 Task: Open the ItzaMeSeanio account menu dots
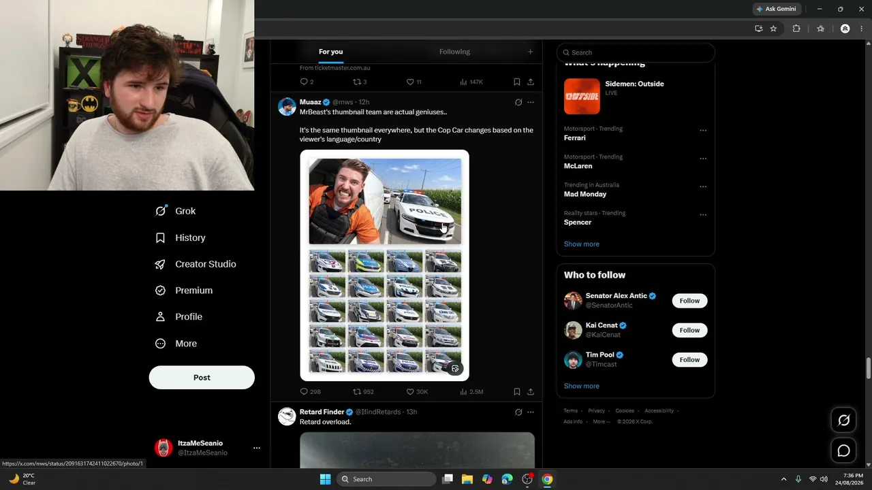point(256,448)
